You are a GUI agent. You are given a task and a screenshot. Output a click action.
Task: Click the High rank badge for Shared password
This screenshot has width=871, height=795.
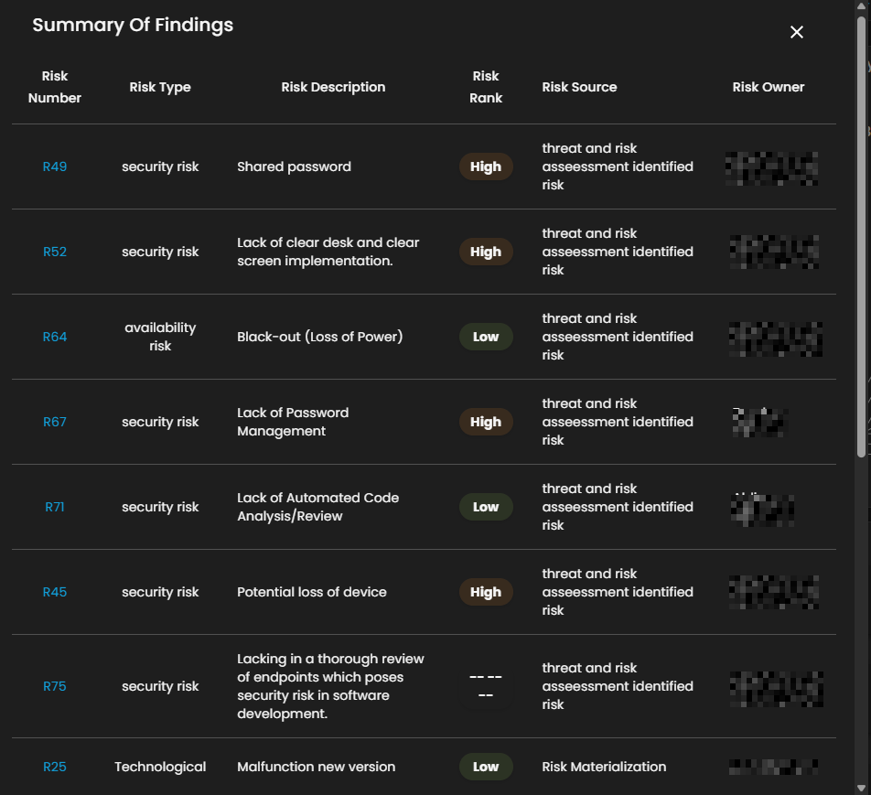486,167
